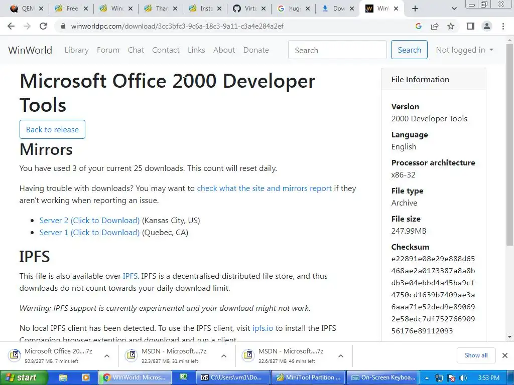Image resolution: width=514 pixels, height=385 pixels.
Task: Close the downloads bar
Action: (505, 355)
